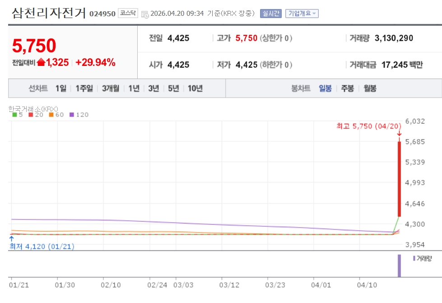Image resolution: width=442 pixels, height=303 pixels.
Task: Click the blue arrow at chart low
Action: click(x=11, y=238)
